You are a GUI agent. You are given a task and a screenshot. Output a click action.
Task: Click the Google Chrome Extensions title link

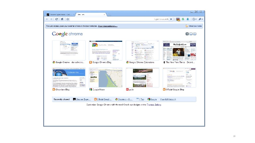tap(142, 62)
